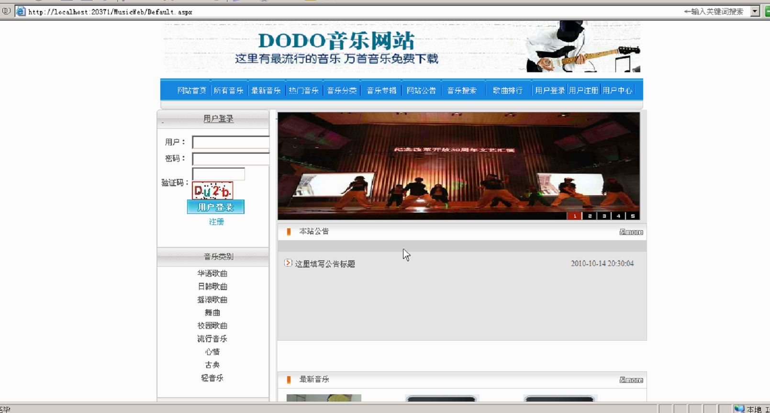Click the blue 用户登录 login button
The image size is (770, 413).
tap(215, 207)
